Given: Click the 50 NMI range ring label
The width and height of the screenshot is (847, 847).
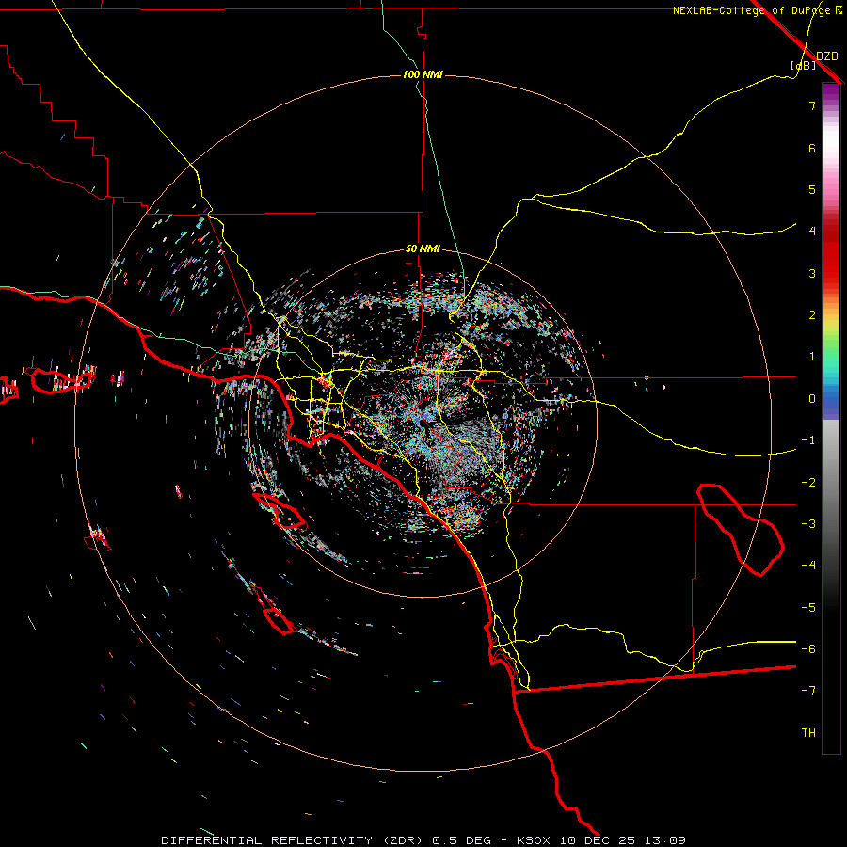Looking at the screenshot, I should (x=423, y=249).
